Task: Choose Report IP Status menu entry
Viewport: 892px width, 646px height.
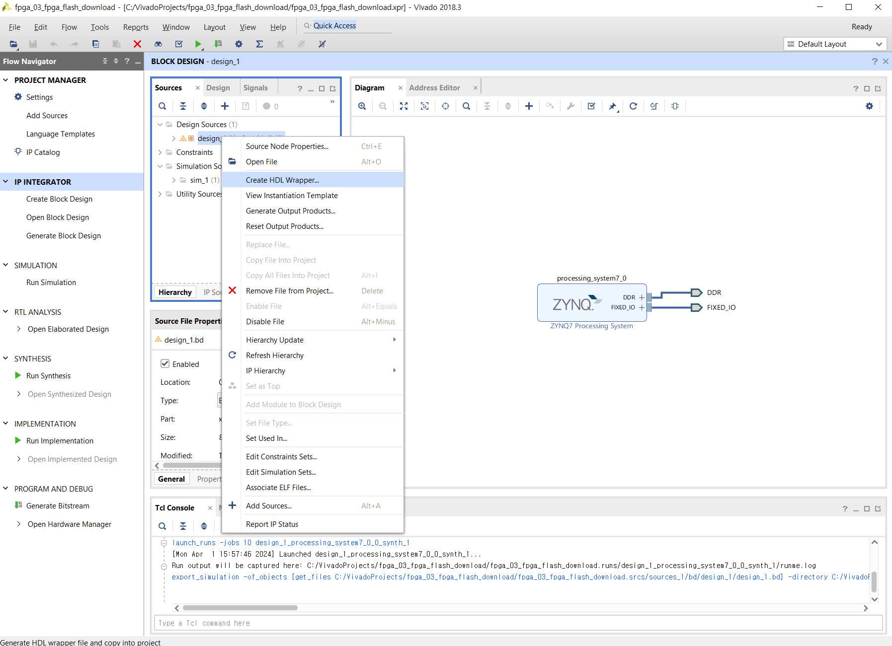Action: click(313, 524)
